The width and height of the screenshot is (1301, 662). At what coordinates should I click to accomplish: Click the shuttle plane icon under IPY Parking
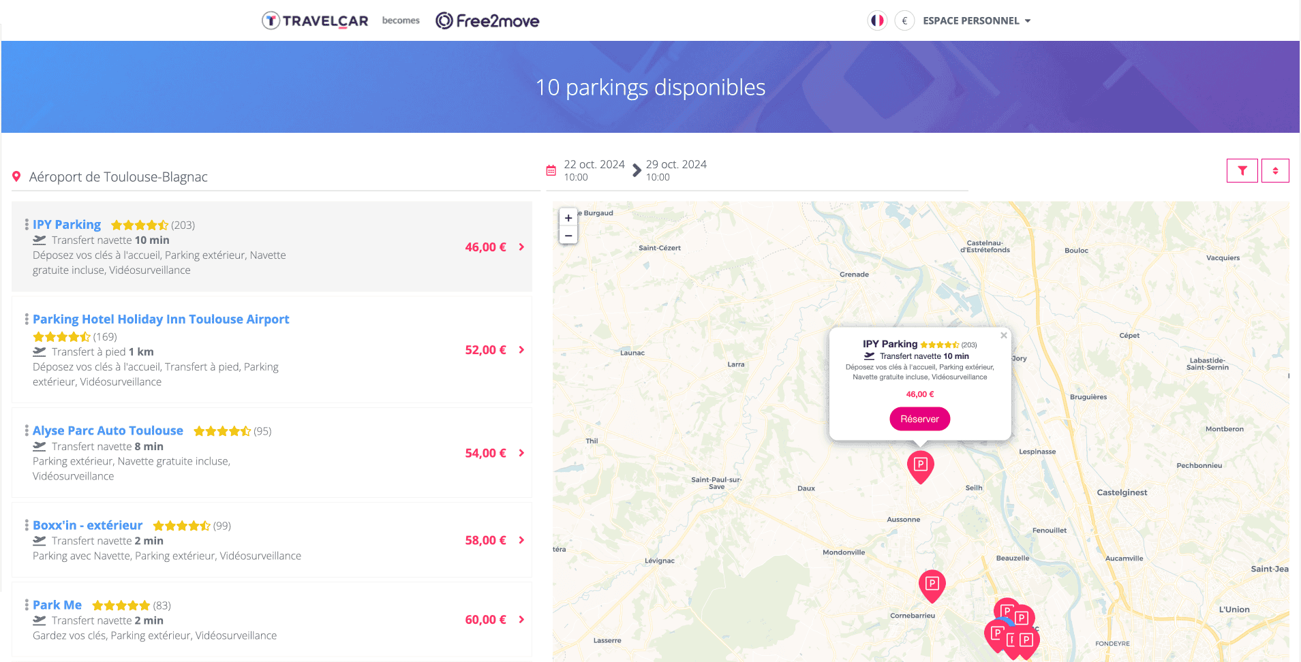tap(40, 240)
